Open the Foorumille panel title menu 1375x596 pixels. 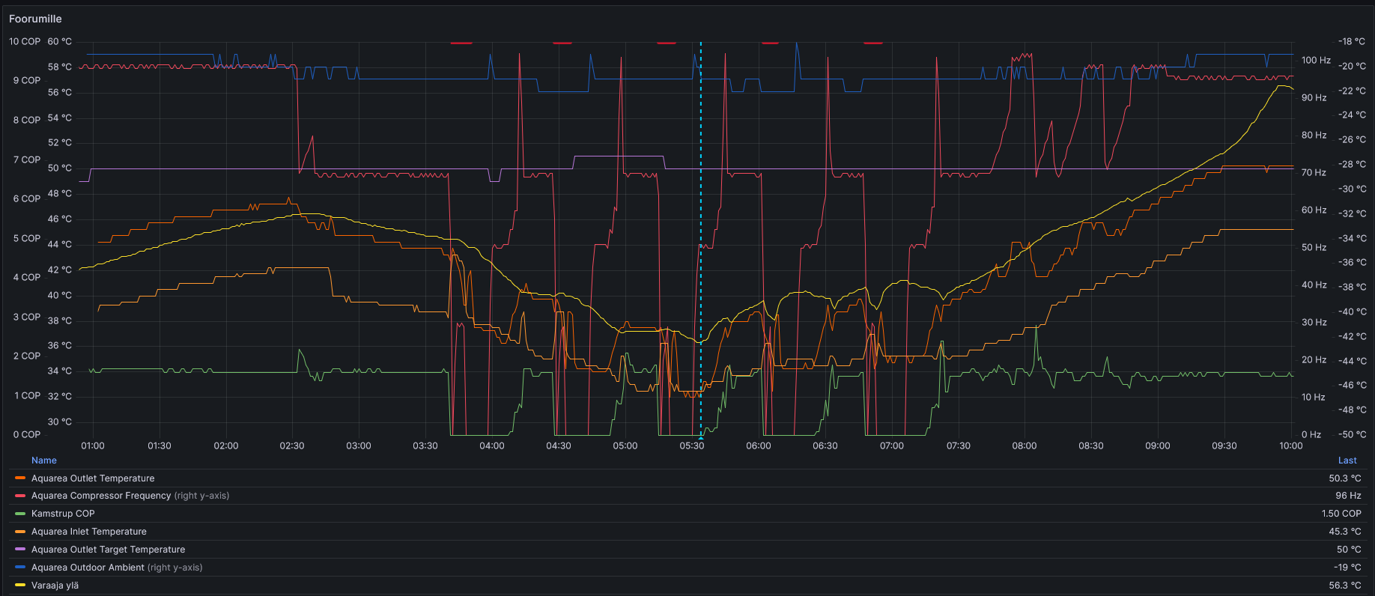[x=35, y=19]
